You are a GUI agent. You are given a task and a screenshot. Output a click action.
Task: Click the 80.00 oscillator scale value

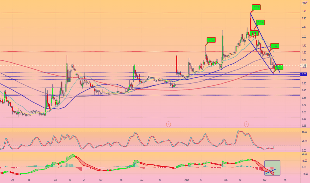305,132
